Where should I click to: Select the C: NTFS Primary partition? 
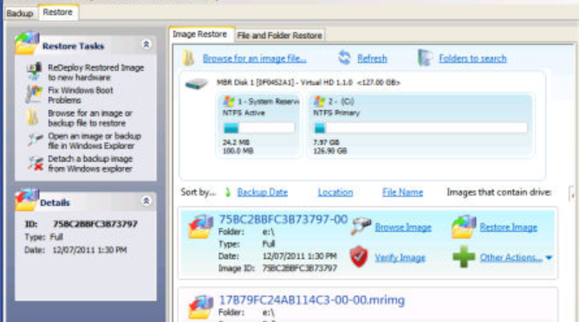click(x=420, y=126)
